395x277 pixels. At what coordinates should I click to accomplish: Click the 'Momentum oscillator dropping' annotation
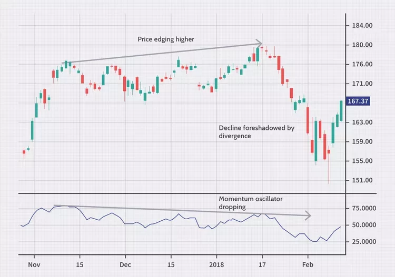coord(250,203)
